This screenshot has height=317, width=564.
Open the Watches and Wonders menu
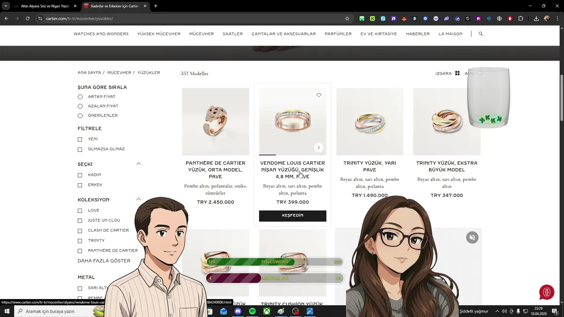tap(101, 34)
